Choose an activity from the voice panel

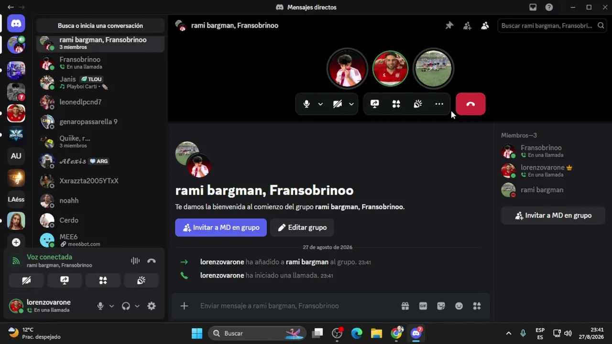(x=103, y=280)
